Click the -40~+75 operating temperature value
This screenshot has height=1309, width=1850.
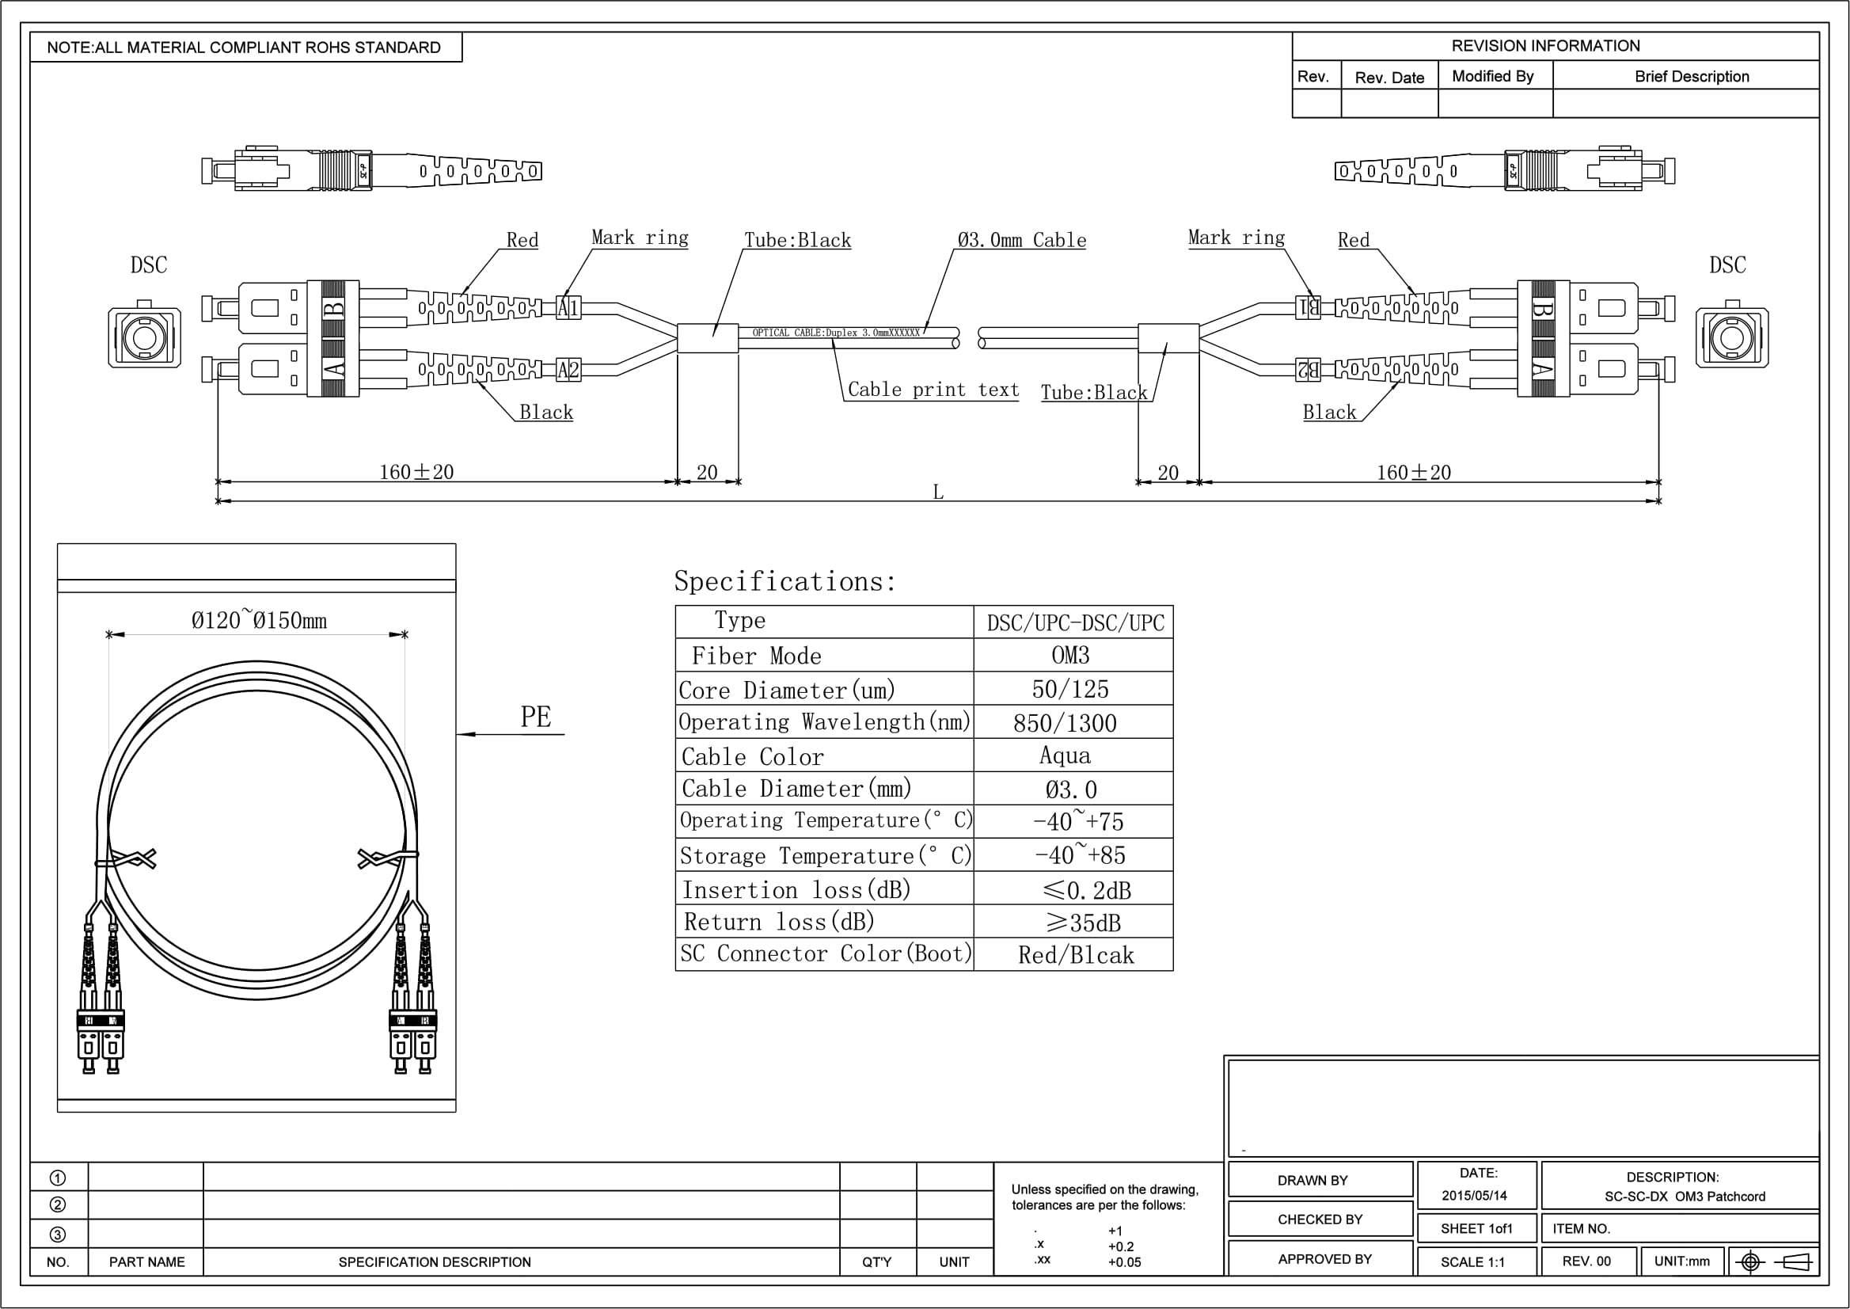[1078, 821]
